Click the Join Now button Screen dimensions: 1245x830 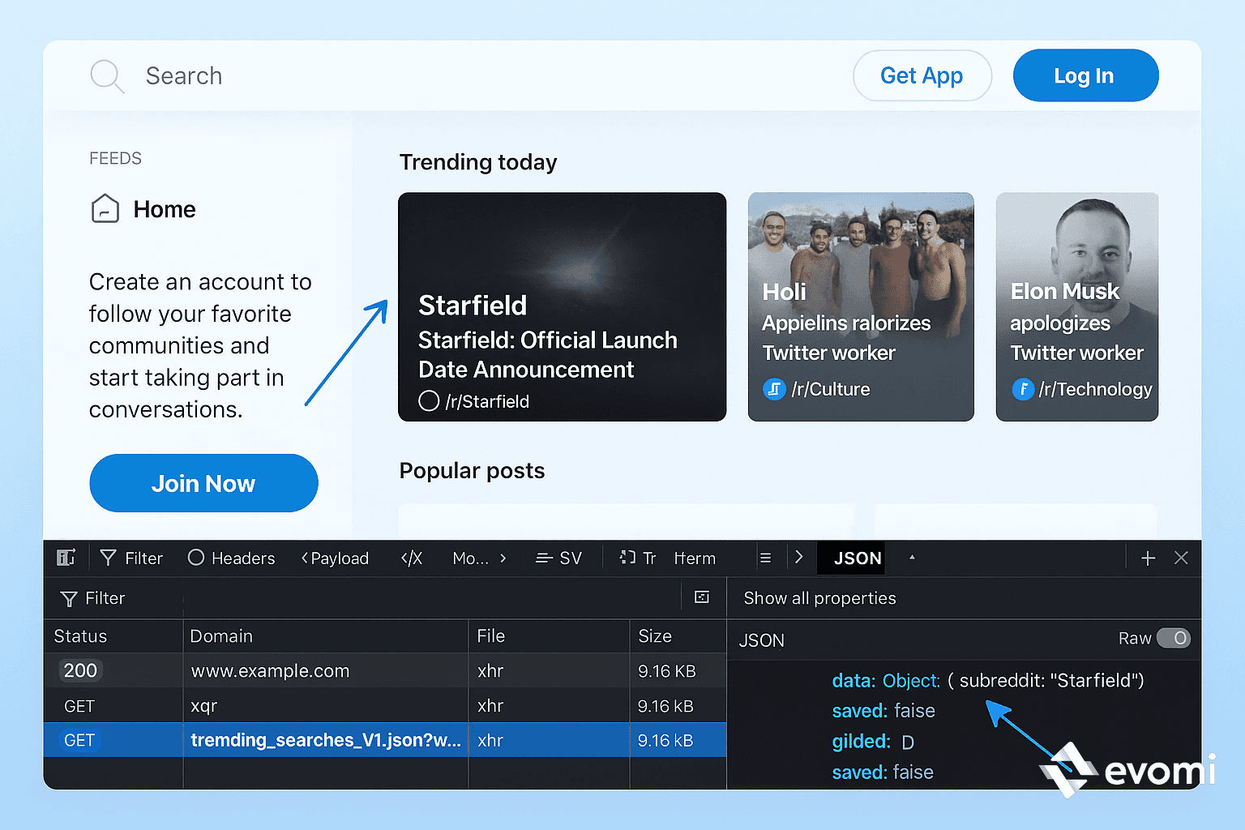(x=203, y=483)
